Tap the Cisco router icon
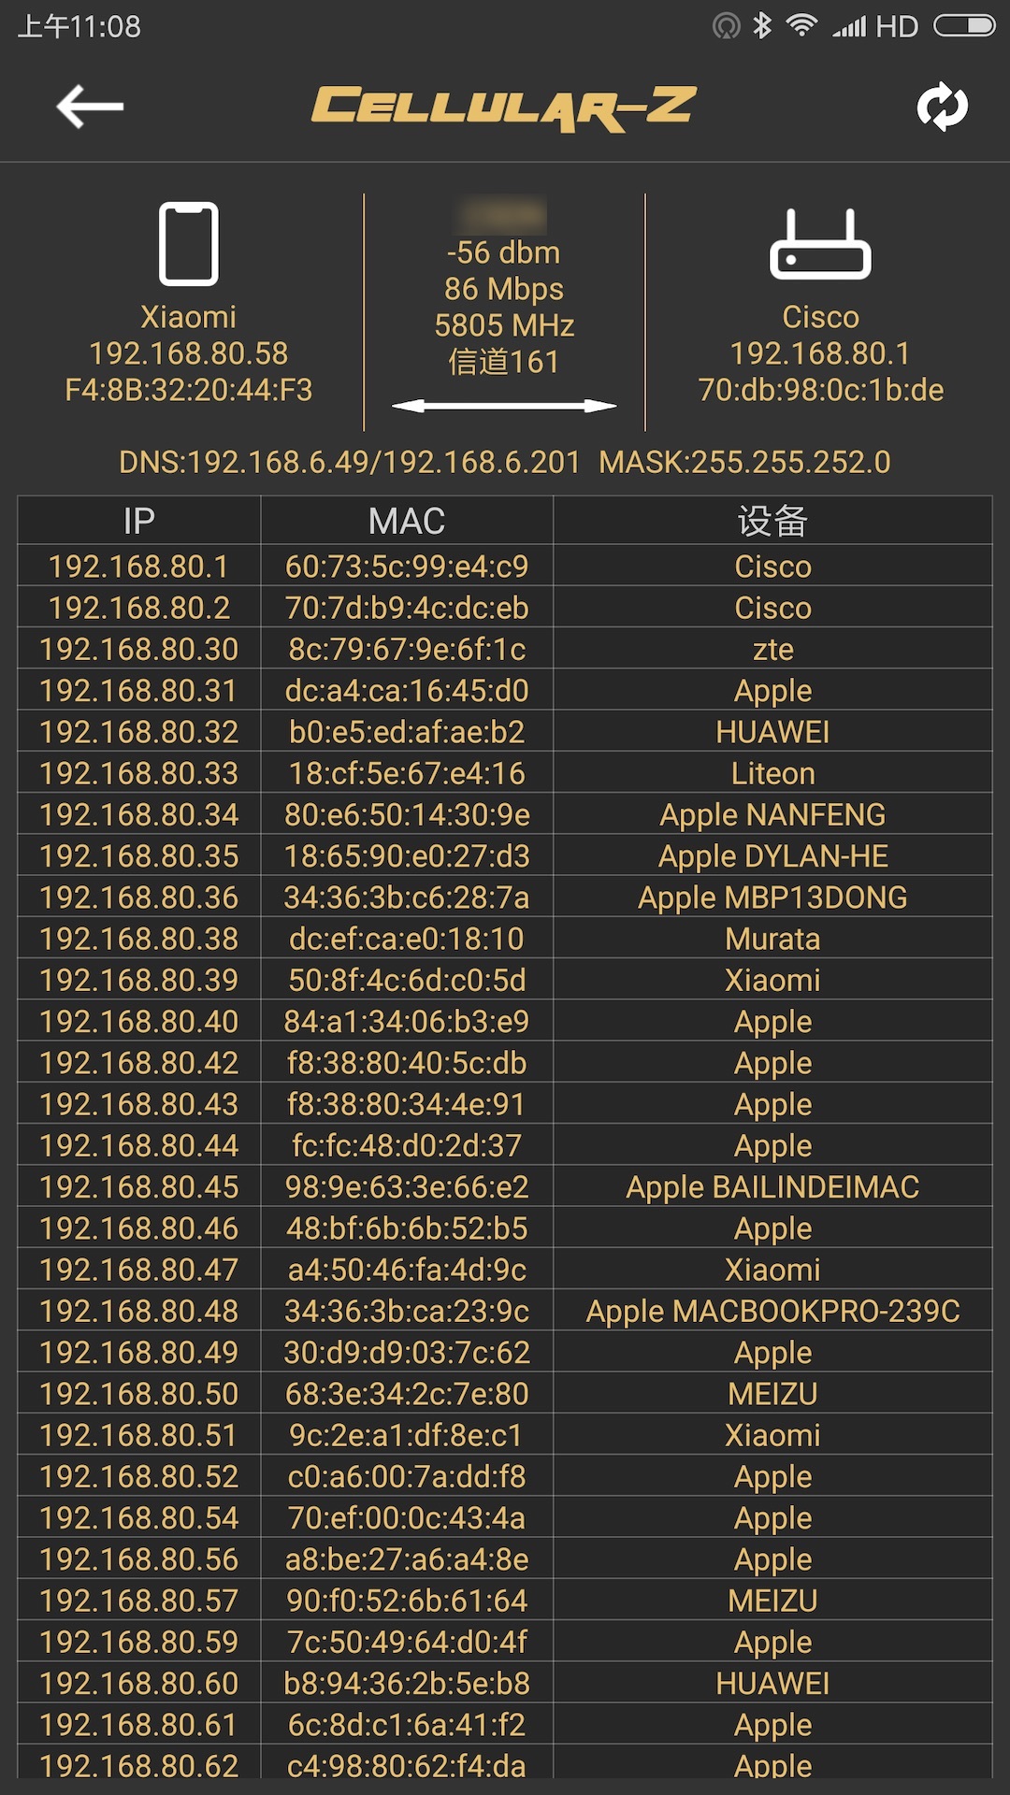1010x1795 pixels. (x=820, y=245)
